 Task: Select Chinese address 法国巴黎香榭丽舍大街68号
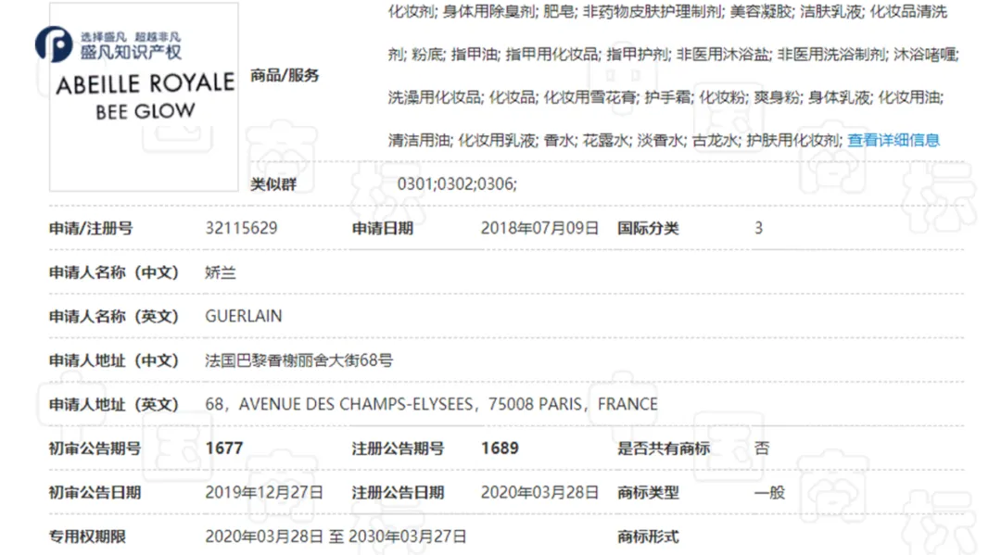(x=298, y=361)
